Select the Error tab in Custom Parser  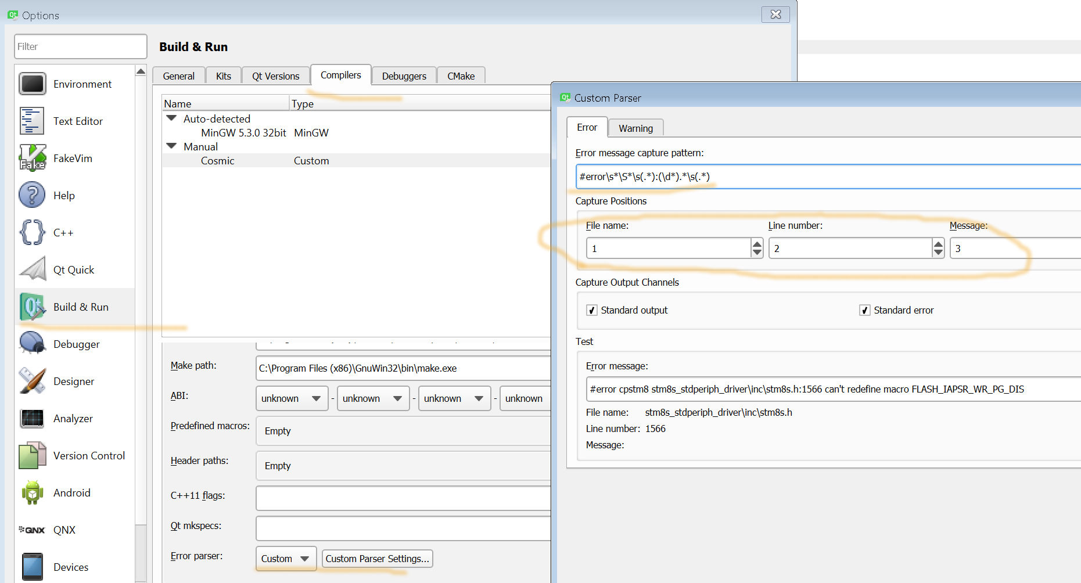(587, 127)
